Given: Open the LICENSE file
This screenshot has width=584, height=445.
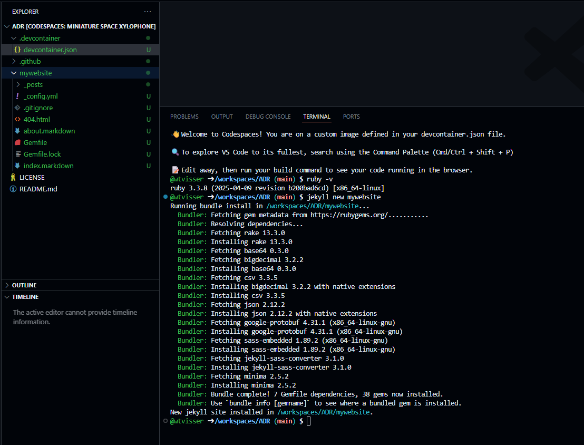Looking at the screenshot, I should point(32,177).
